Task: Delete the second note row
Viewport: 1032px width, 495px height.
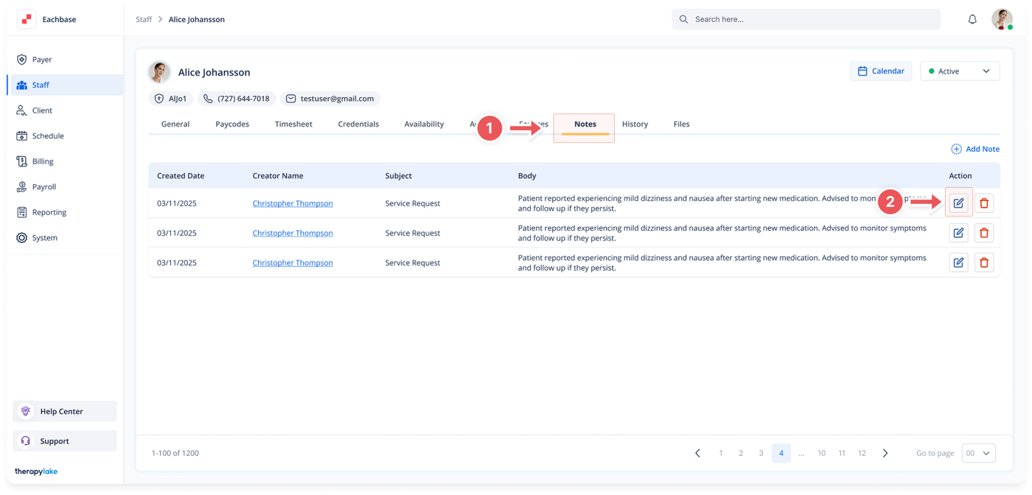Action: click(x=983, y=233)
